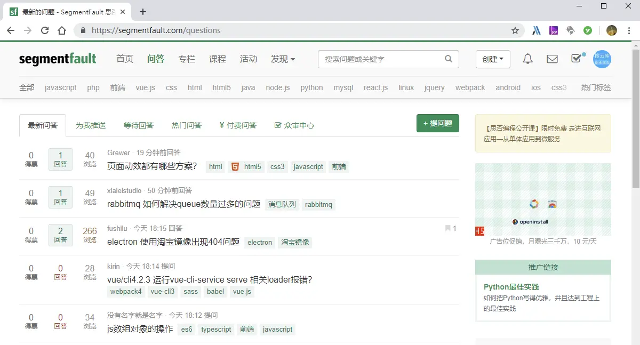Click the search magnifier icon
Screen dimensions: 640x345
point(449,59)
